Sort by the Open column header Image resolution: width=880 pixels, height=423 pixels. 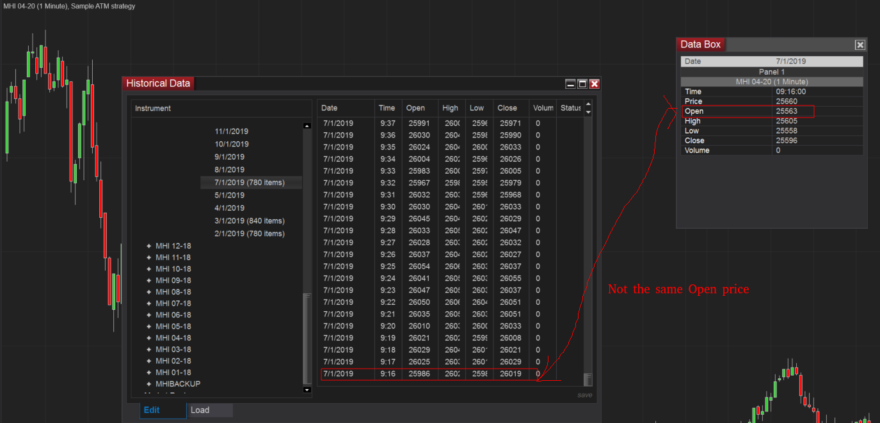point(420,108)
